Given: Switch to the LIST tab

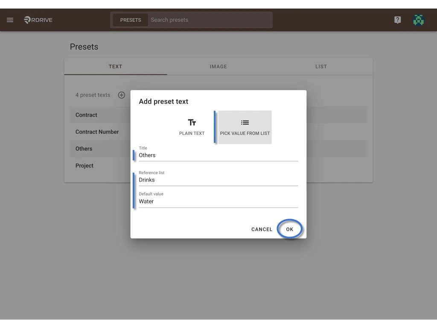Looking at the screenshot, I should pos(321,67).
